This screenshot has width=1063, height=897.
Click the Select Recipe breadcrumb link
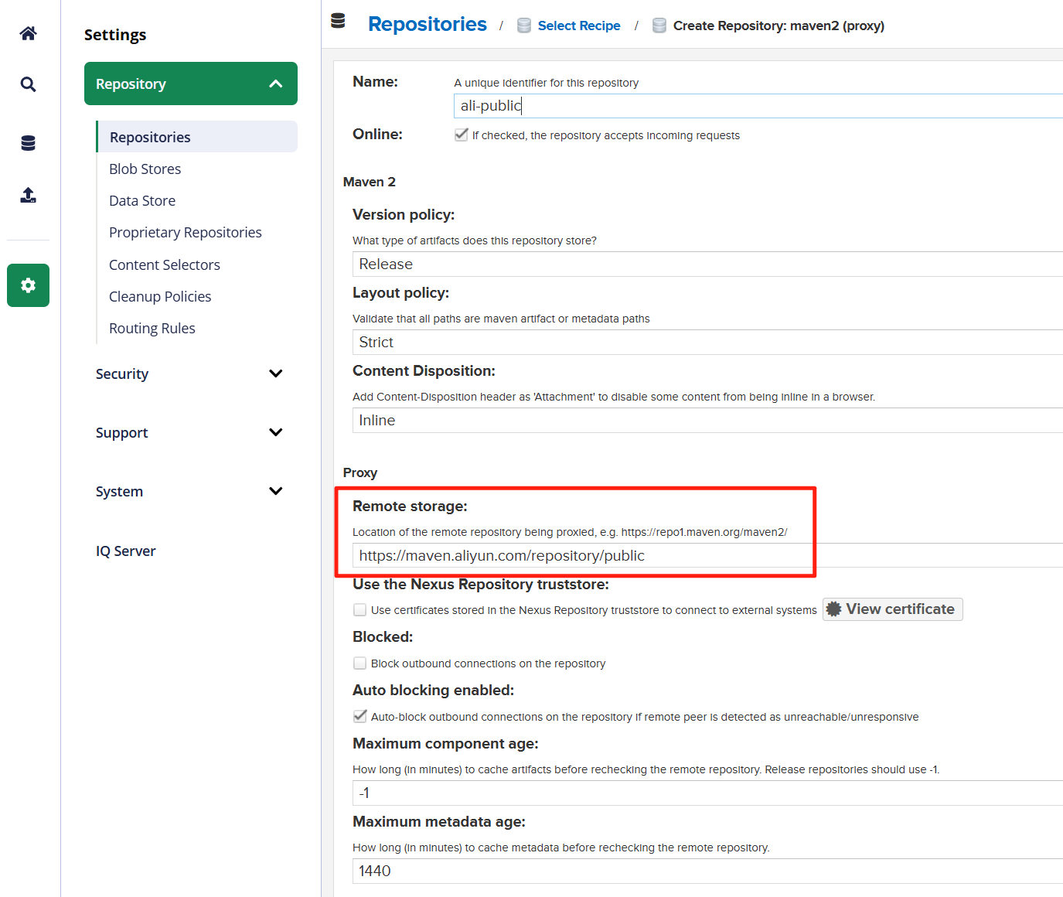coord(579,26)
